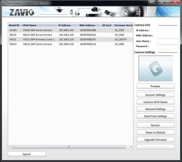Click IP address 192.168.0.100
Image resolution: width=182 pixels, height=162 pixels.
[x=66, y=35]
